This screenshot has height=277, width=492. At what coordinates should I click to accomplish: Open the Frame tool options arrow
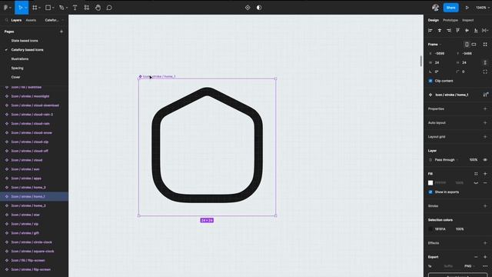(39, 8)
